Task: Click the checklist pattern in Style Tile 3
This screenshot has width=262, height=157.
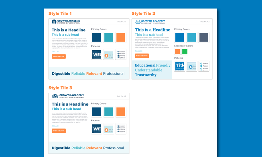Action: pos(121,129)
